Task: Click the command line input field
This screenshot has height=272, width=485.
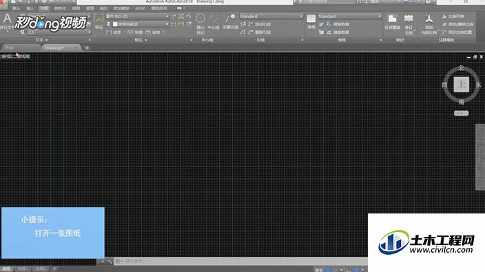Action: 241,261
